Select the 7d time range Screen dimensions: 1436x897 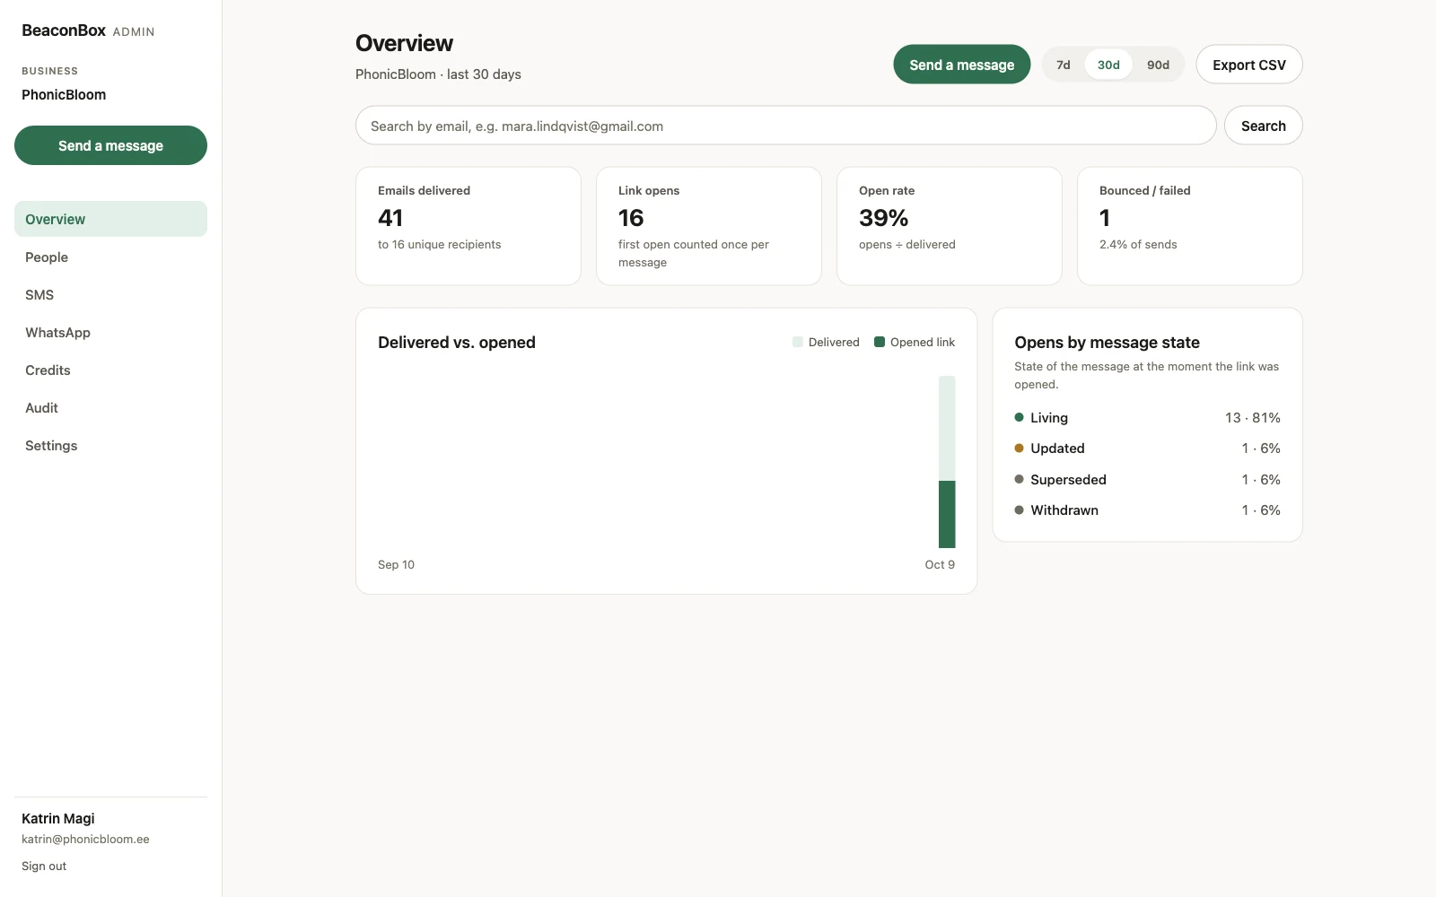pyautogui.click(x=1064, y=65)
